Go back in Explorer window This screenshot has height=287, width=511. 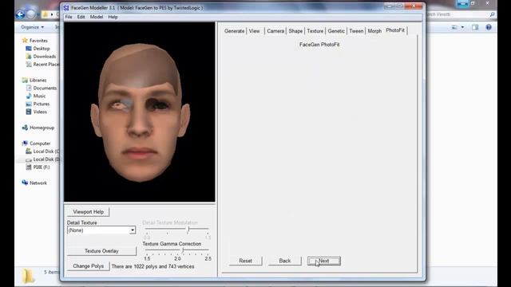pos(20,14)
